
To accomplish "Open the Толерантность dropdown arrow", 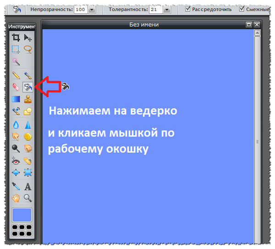I will (x=167, y=10).
